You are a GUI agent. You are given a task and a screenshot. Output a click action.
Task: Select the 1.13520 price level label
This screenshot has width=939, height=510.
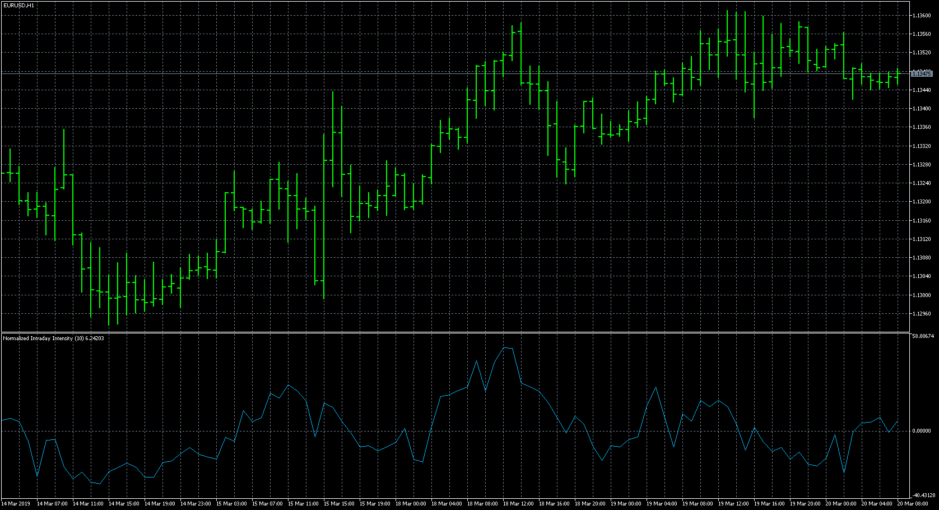(x=922, y=53)
